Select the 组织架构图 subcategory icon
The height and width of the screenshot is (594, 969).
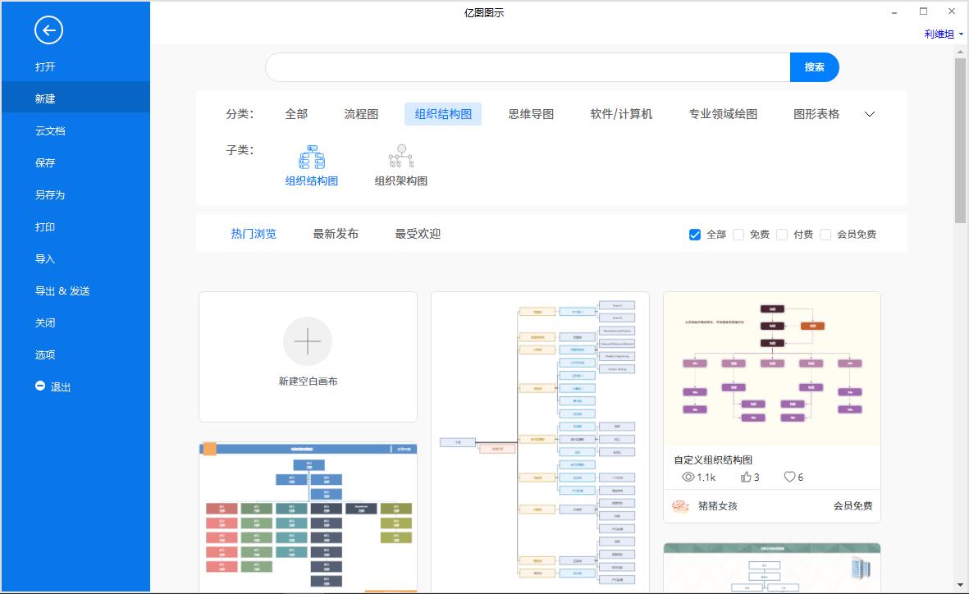[x=401, y=156]
